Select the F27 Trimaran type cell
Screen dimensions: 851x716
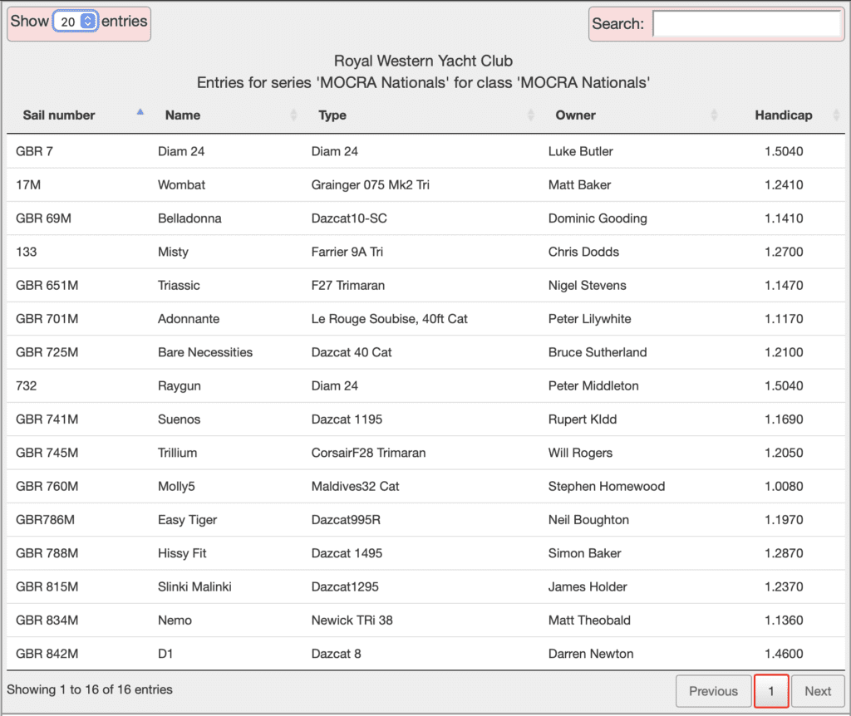pos(348,285)
